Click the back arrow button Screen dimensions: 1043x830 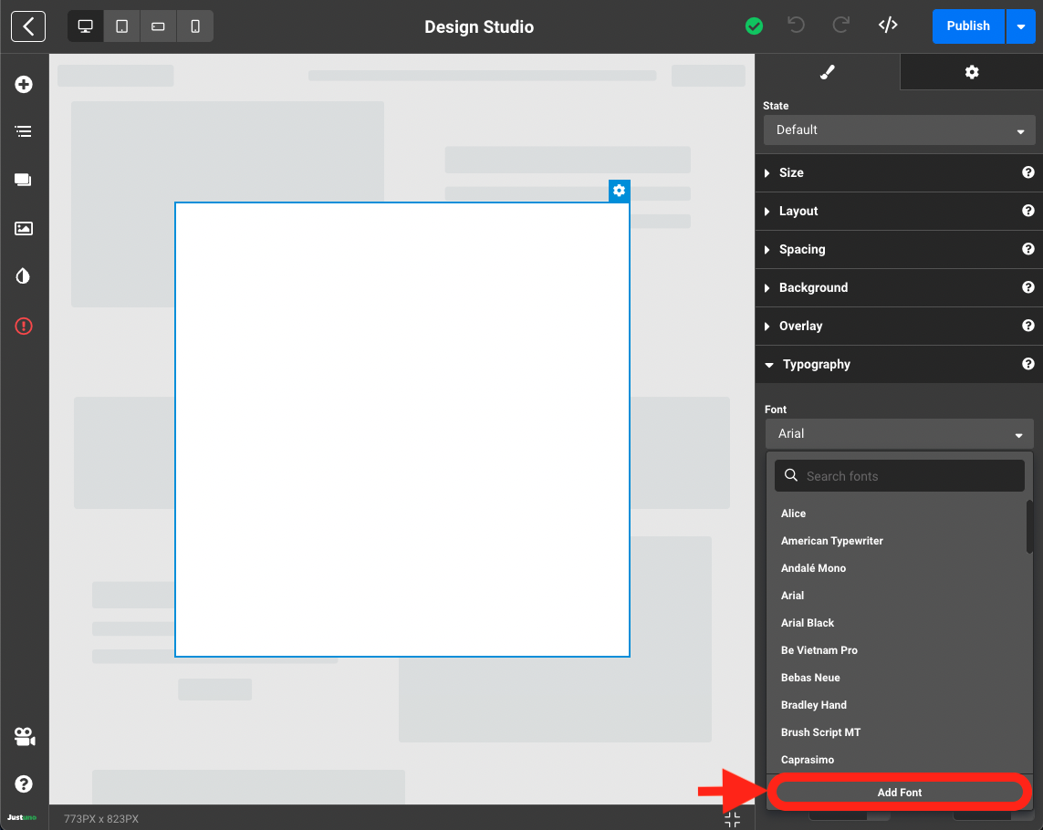(28, 26)
